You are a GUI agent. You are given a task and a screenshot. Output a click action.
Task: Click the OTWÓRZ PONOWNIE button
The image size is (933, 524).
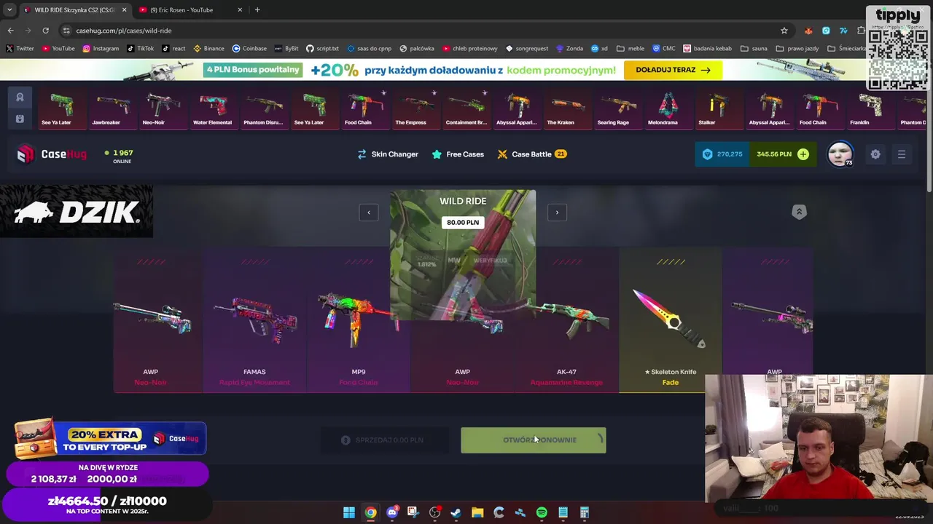[x=533, y=440]
